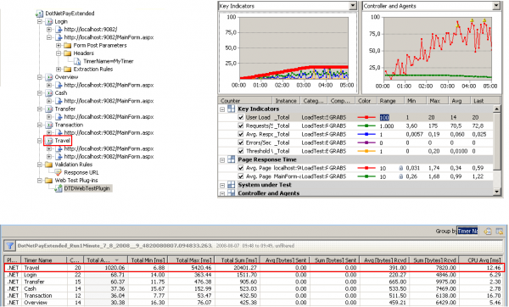Screen dimensions: 509x307
Task: Click the System under Test group grid icon
Action: coord(231,185)
